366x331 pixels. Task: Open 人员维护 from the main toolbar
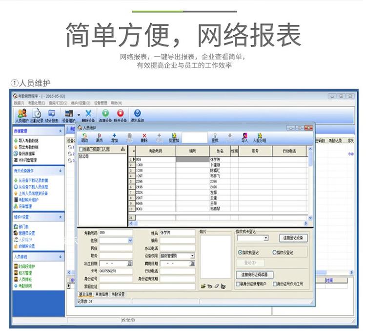(x=22, y=116)
